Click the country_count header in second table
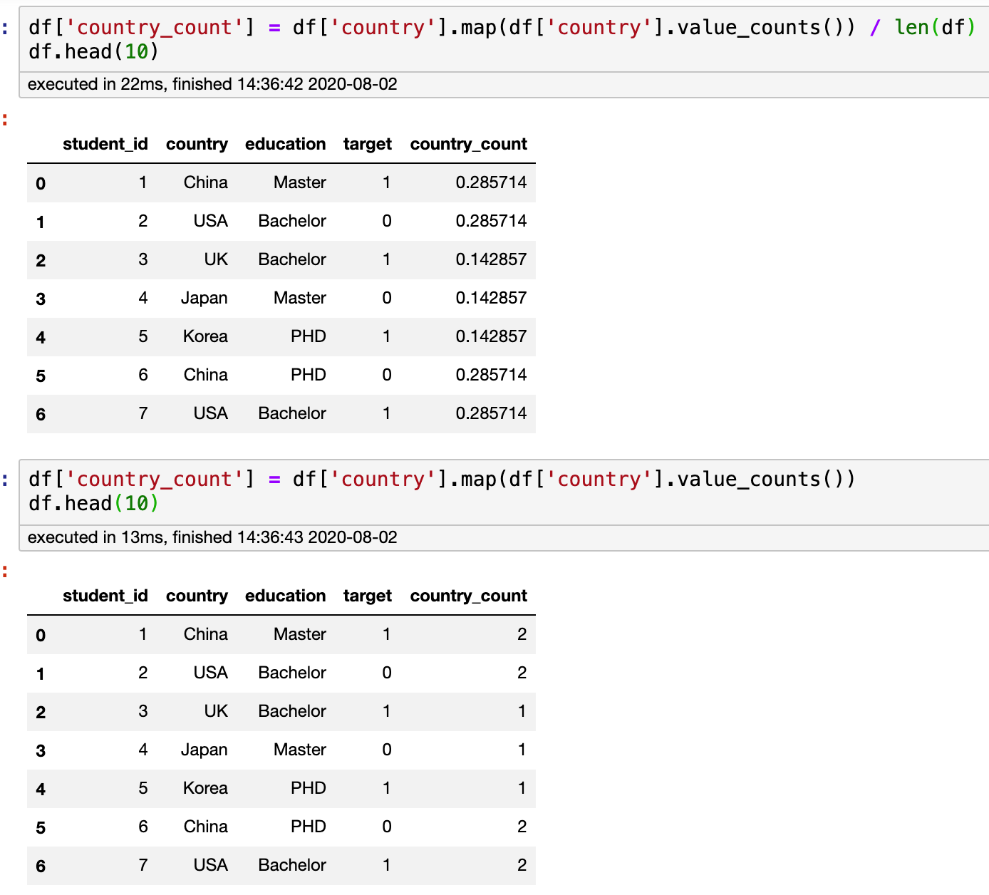 coord(468,596)
